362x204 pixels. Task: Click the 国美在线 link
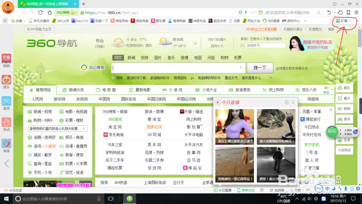point(154,127)
